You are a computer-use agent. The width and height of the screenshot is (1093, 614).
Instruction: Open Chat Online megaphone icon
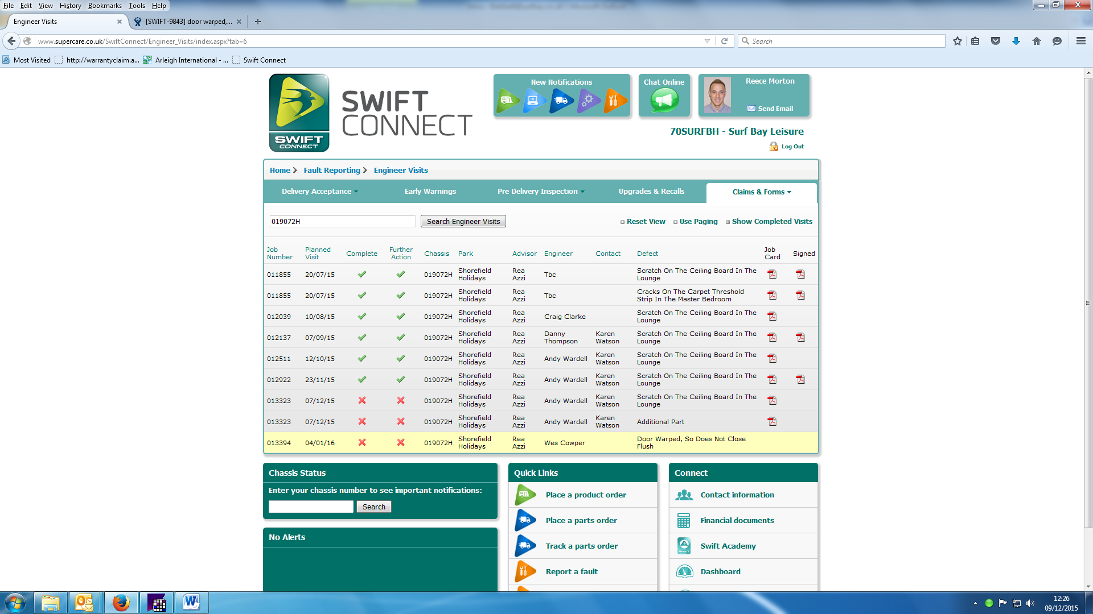(x=664, y=101)
